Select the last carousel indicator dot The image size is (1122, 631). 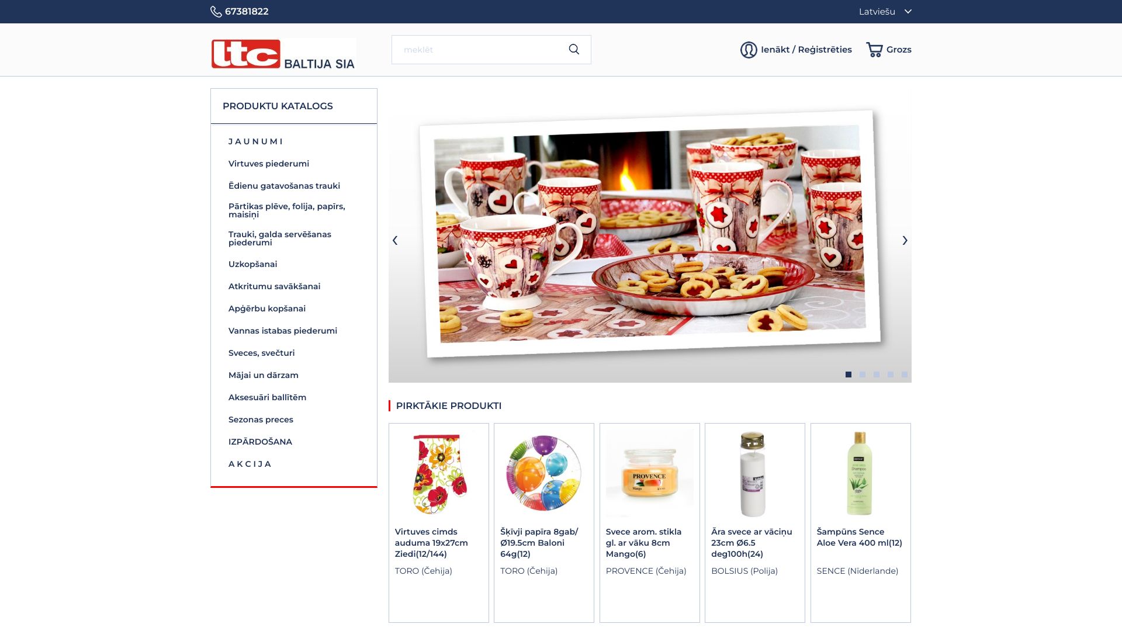point(905,375)
